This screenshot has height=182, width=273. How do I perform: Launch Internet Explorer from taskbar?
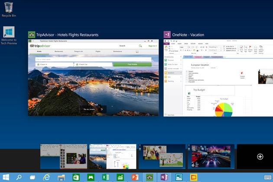pos(47,177)
